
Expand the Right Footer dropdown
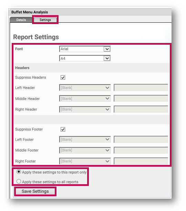[85, 161]
